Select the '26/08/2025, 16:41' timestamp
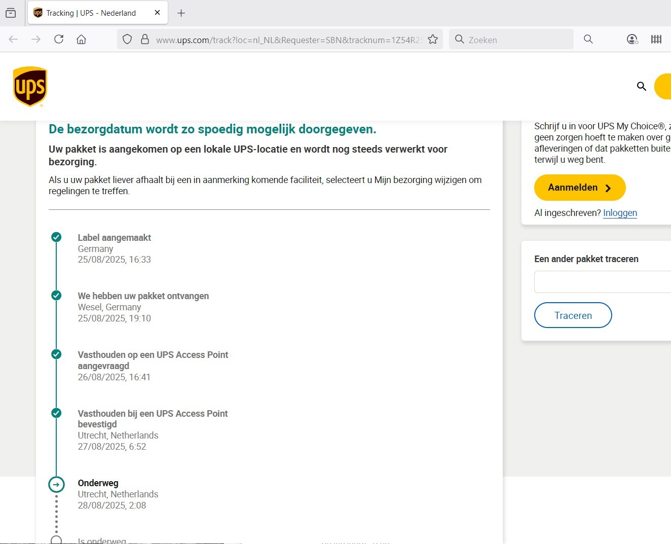This screenshot has height=544, width=671. pyautogui.click(x=114, y=377)
